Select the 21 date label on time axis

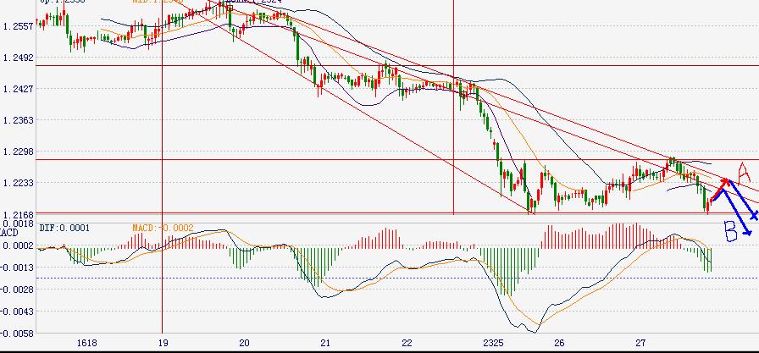[325, 344]
